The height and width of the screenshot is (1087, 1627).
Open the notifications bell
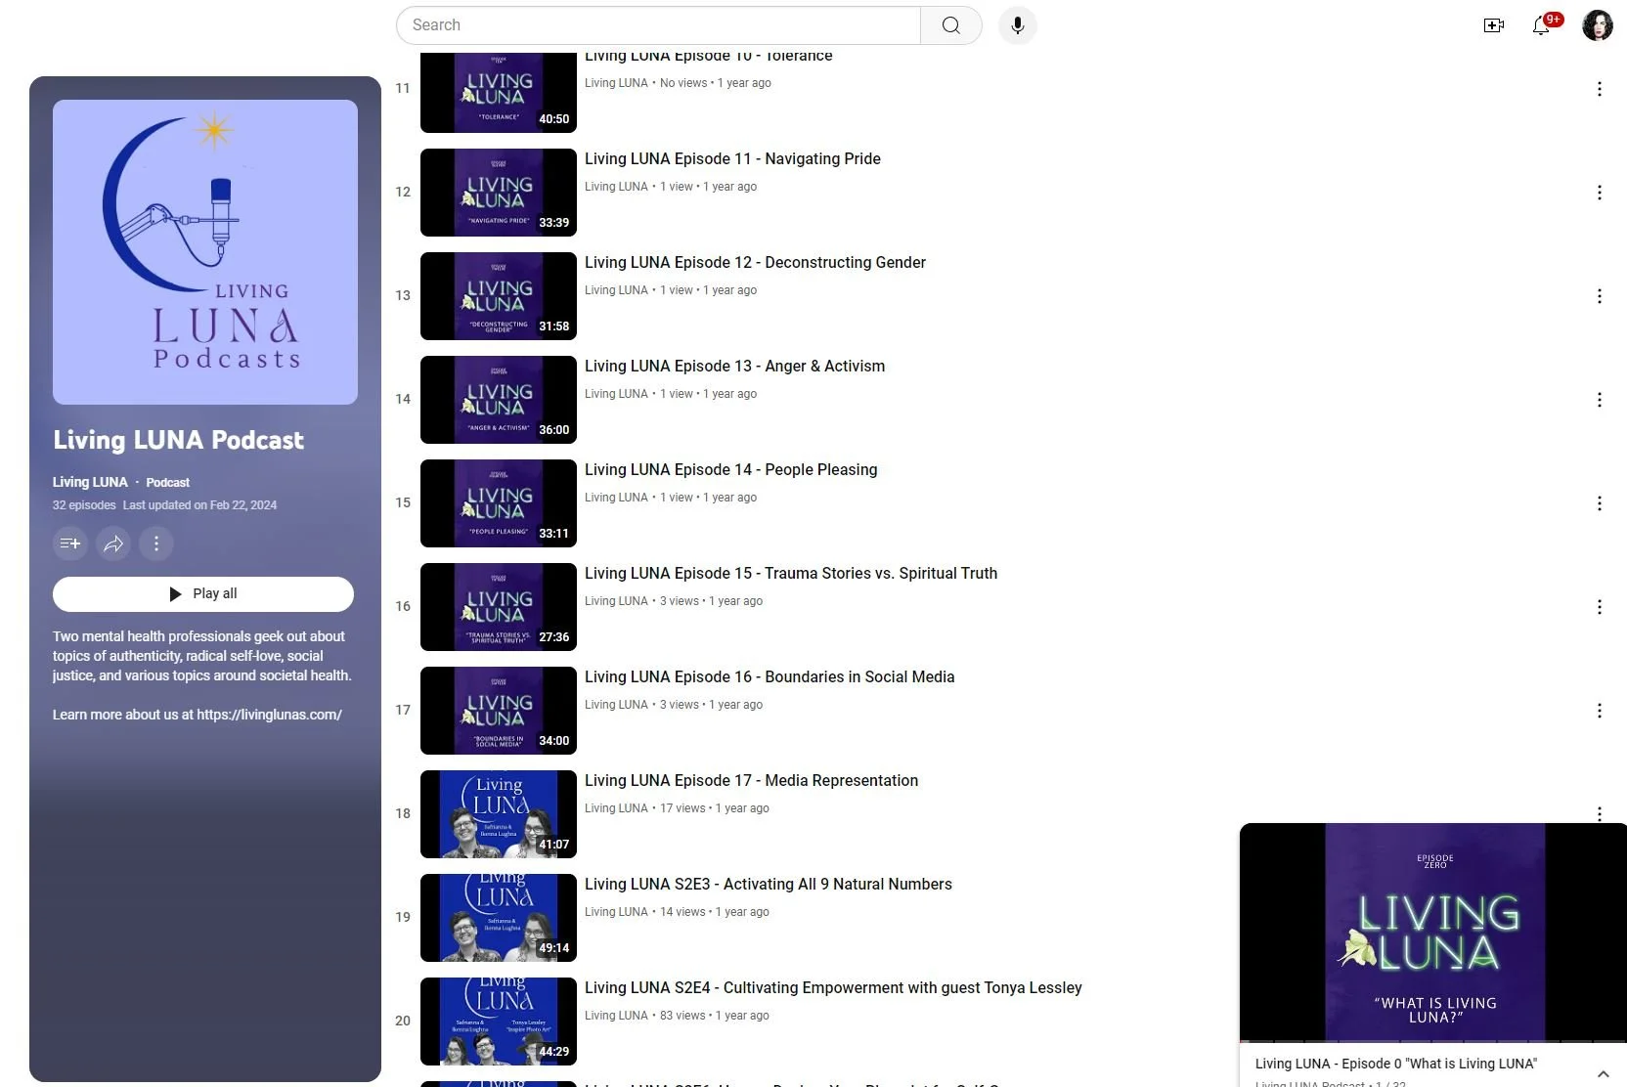1541,25
